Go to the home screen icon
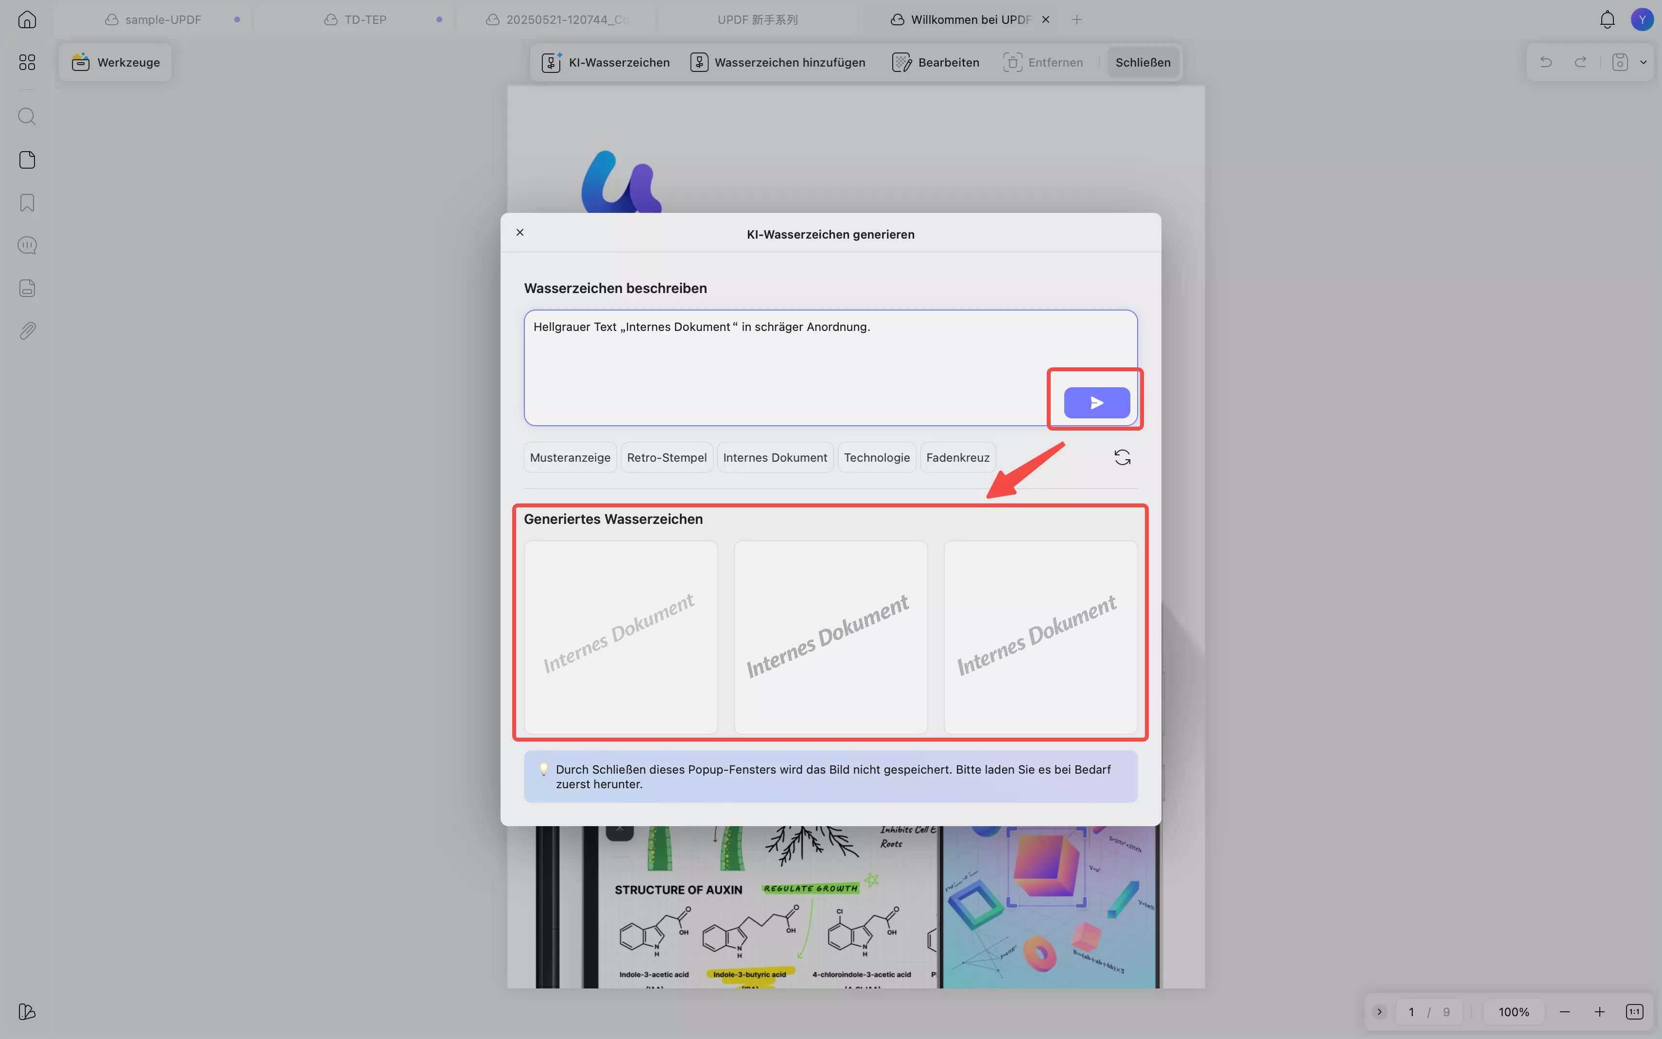Image resolution: width=1662 pixels, height=1039 pixels. coord(27,19)
